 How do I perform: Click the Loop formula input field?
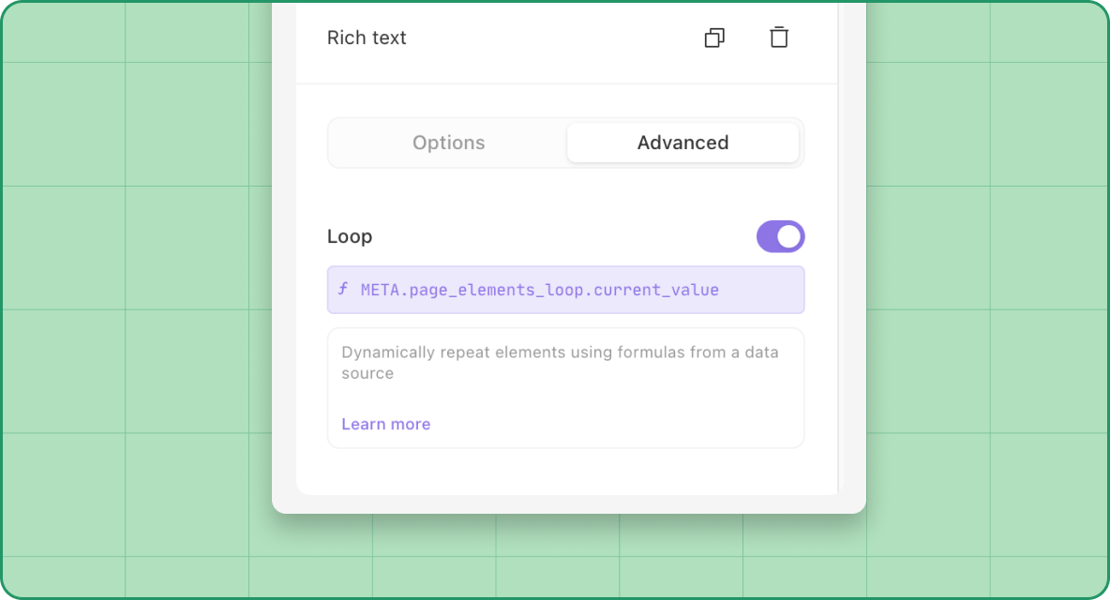(759, 290)
